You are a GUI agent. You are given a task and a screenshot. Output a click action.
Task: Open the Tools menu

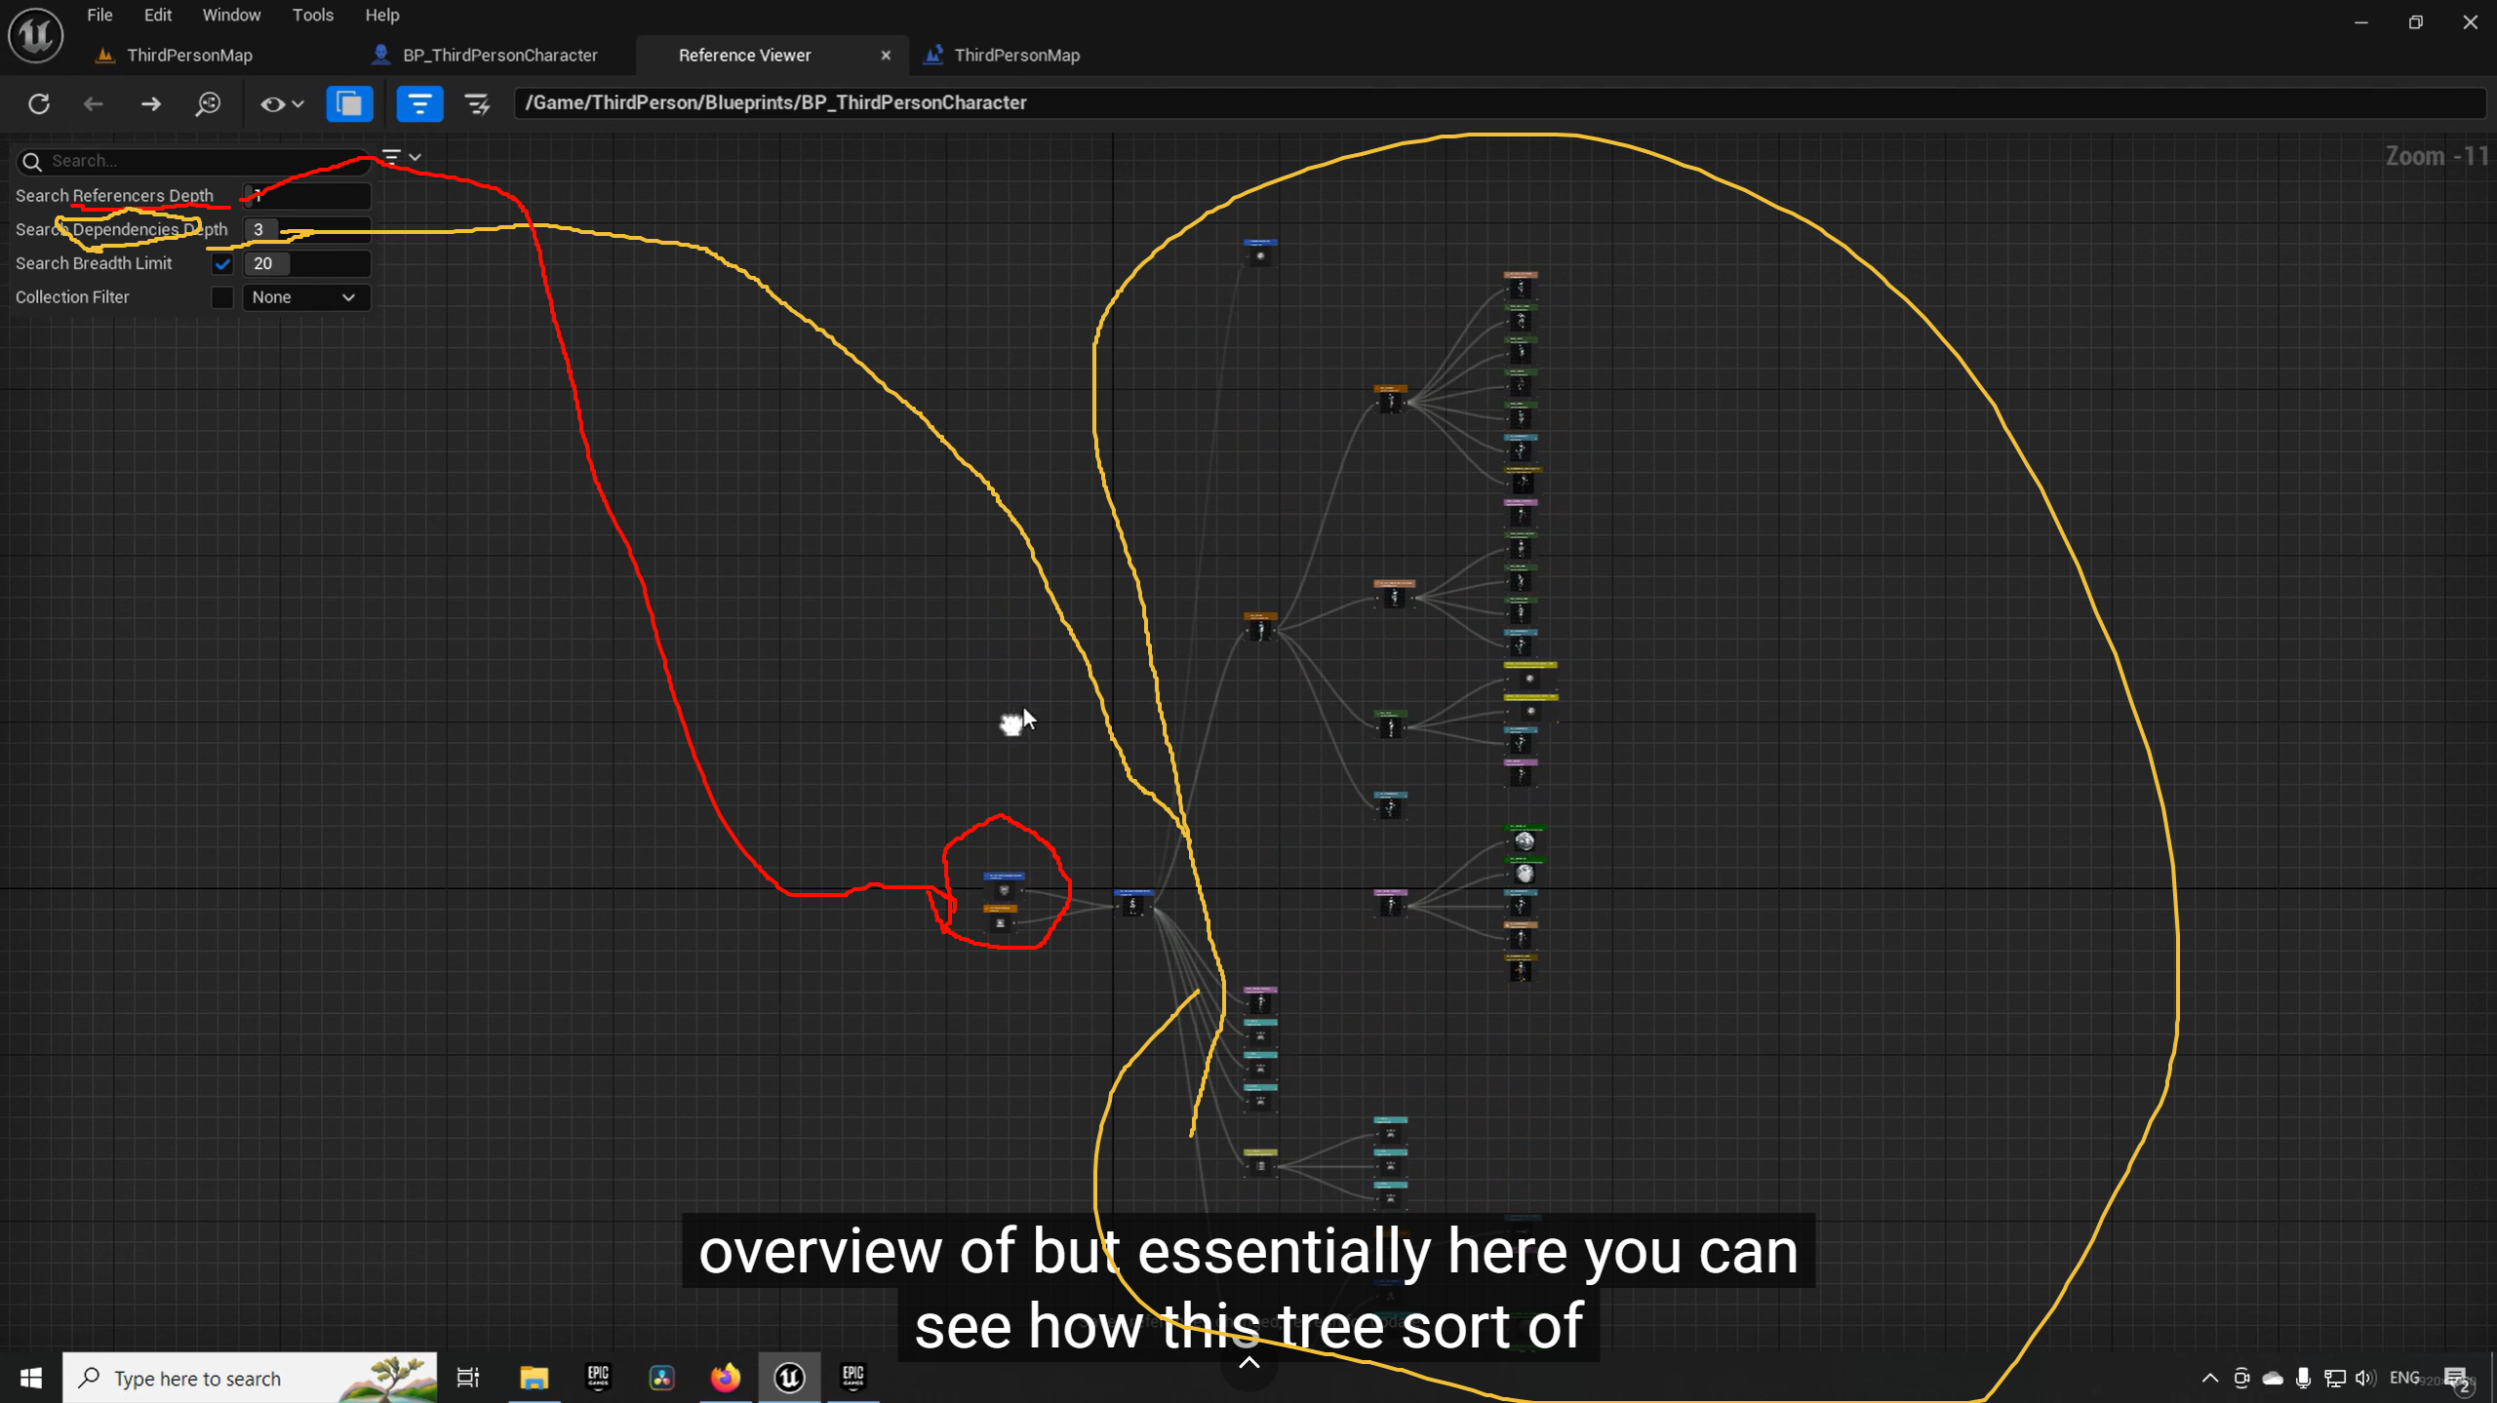312,15
